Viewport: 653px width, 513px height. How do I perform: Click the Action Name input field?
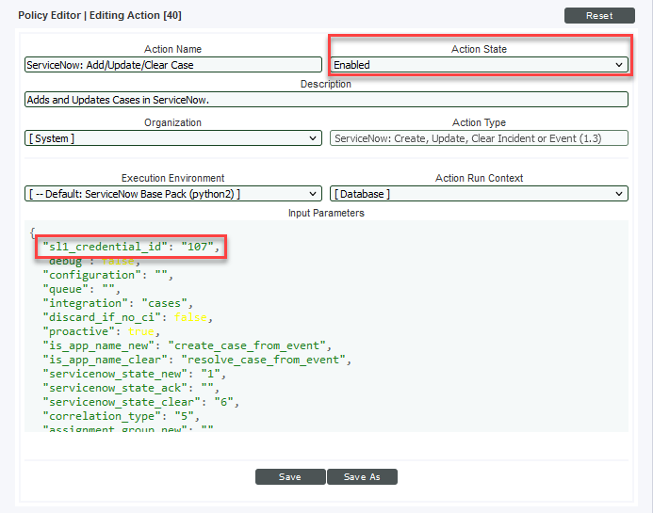(x=173, y=65)
